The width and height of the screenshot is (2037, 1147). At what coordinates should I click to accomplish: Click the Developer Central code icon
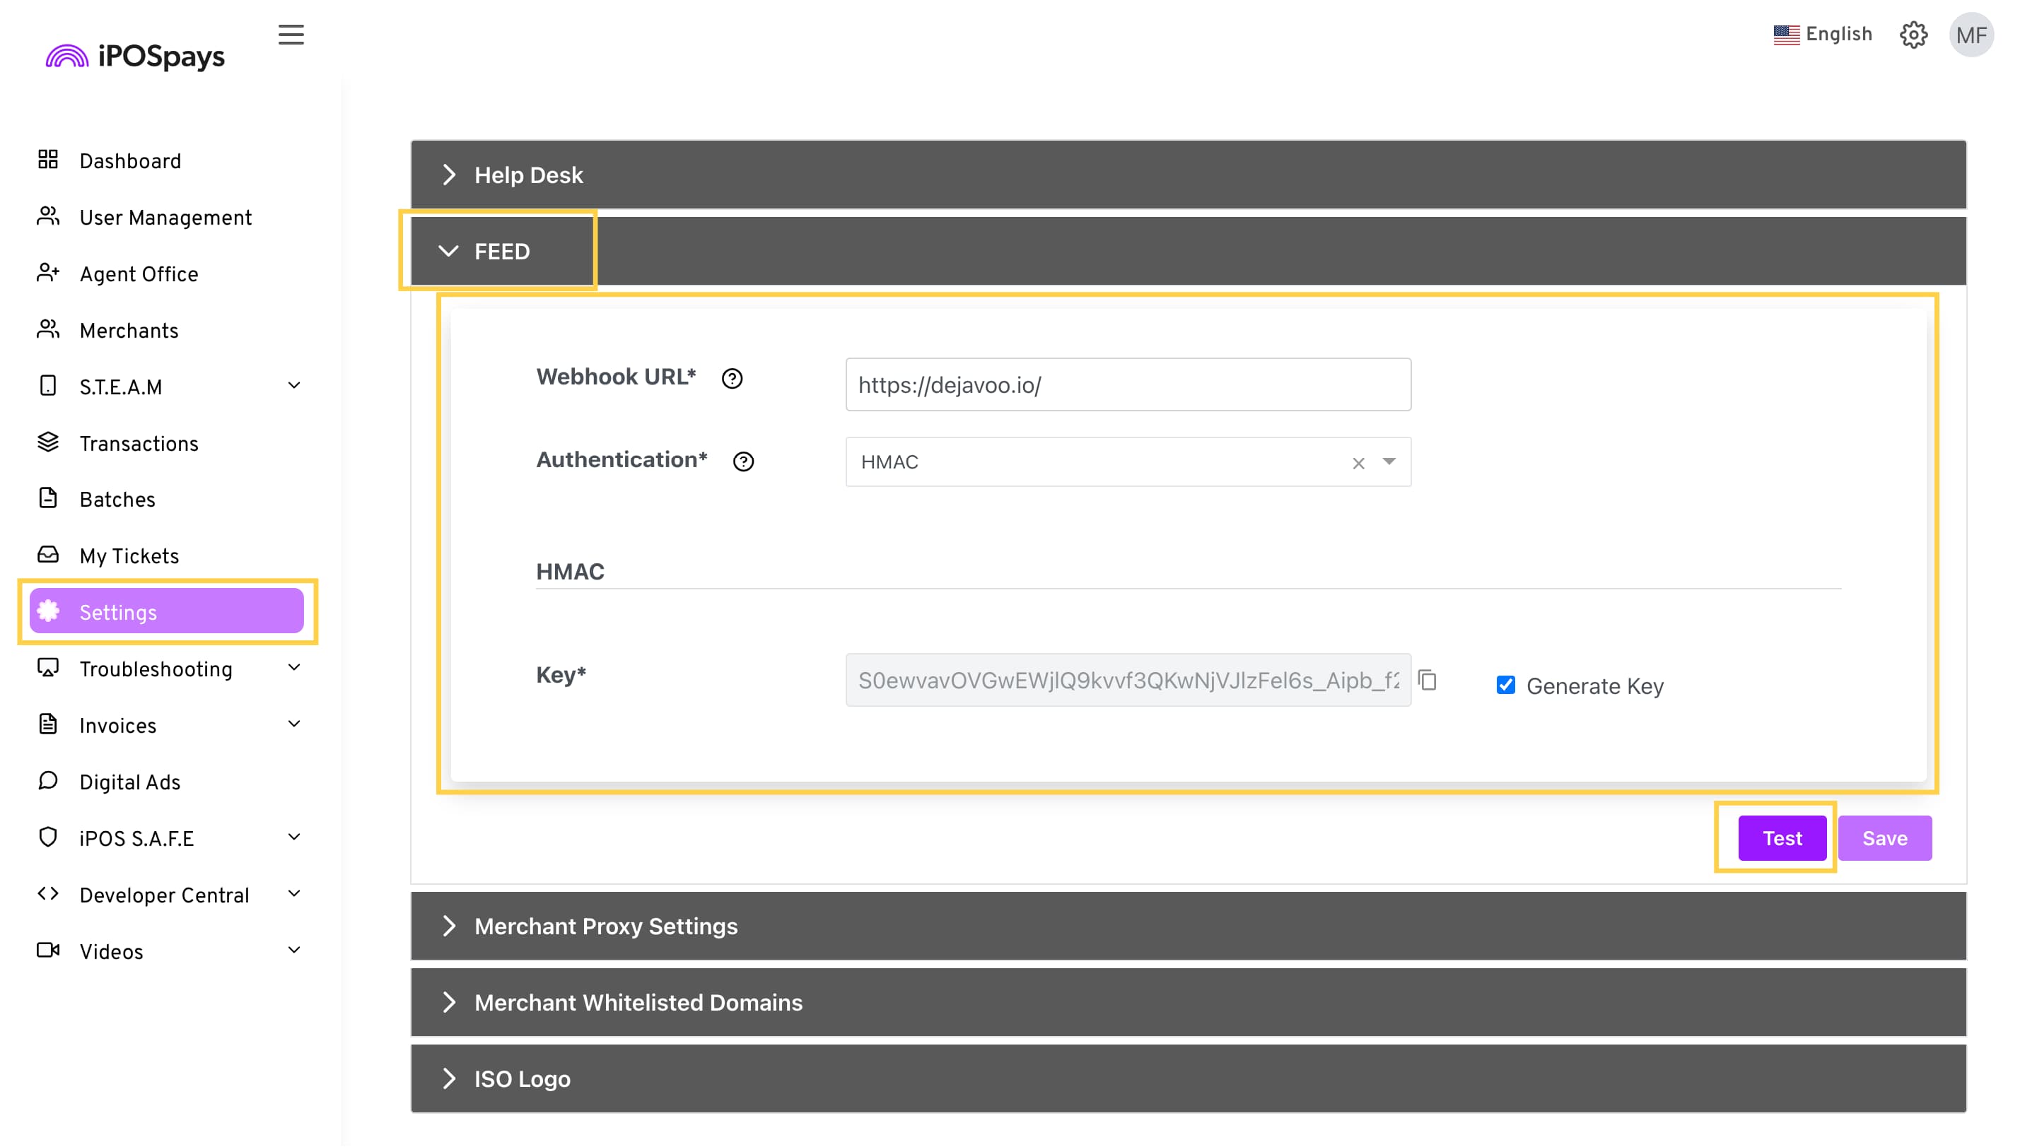(x=48, y=893)
